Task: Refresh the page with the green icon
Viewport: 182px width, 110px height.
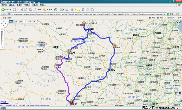Action: click(x=25, y=9)
